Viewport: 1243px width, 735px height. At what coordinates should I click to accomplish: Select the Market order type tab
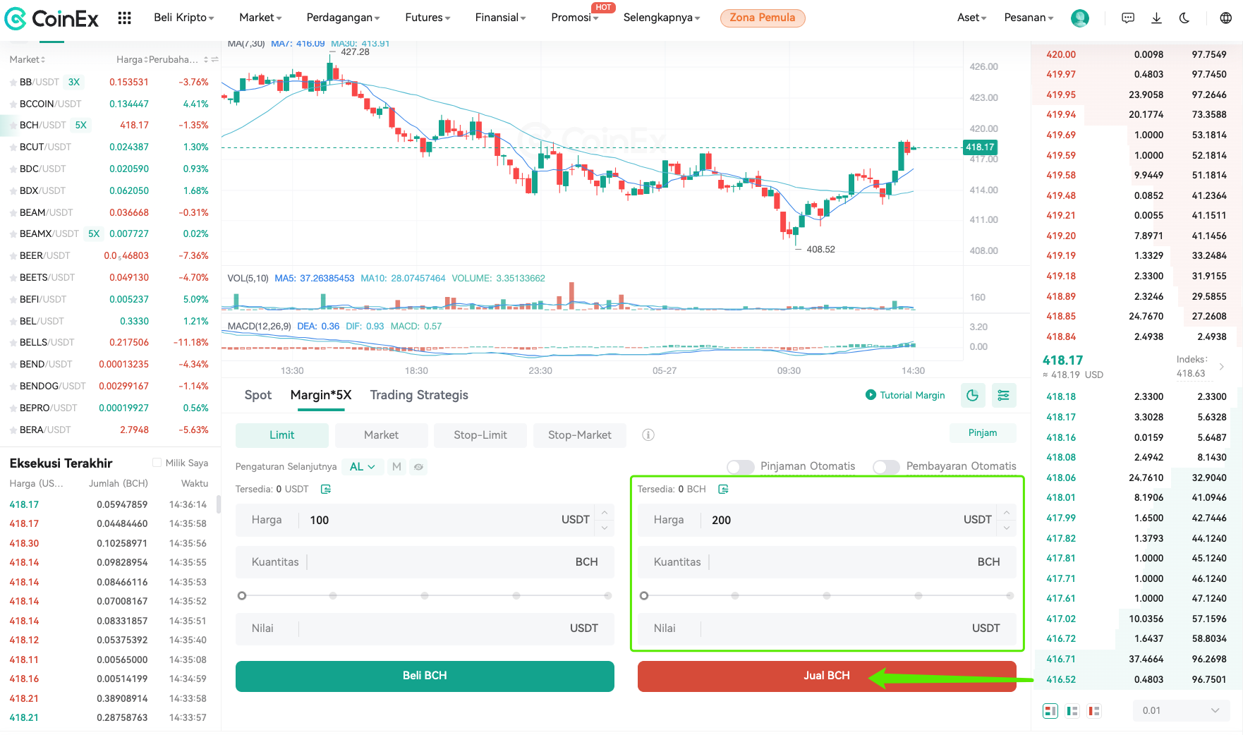[x=381, y=435]
